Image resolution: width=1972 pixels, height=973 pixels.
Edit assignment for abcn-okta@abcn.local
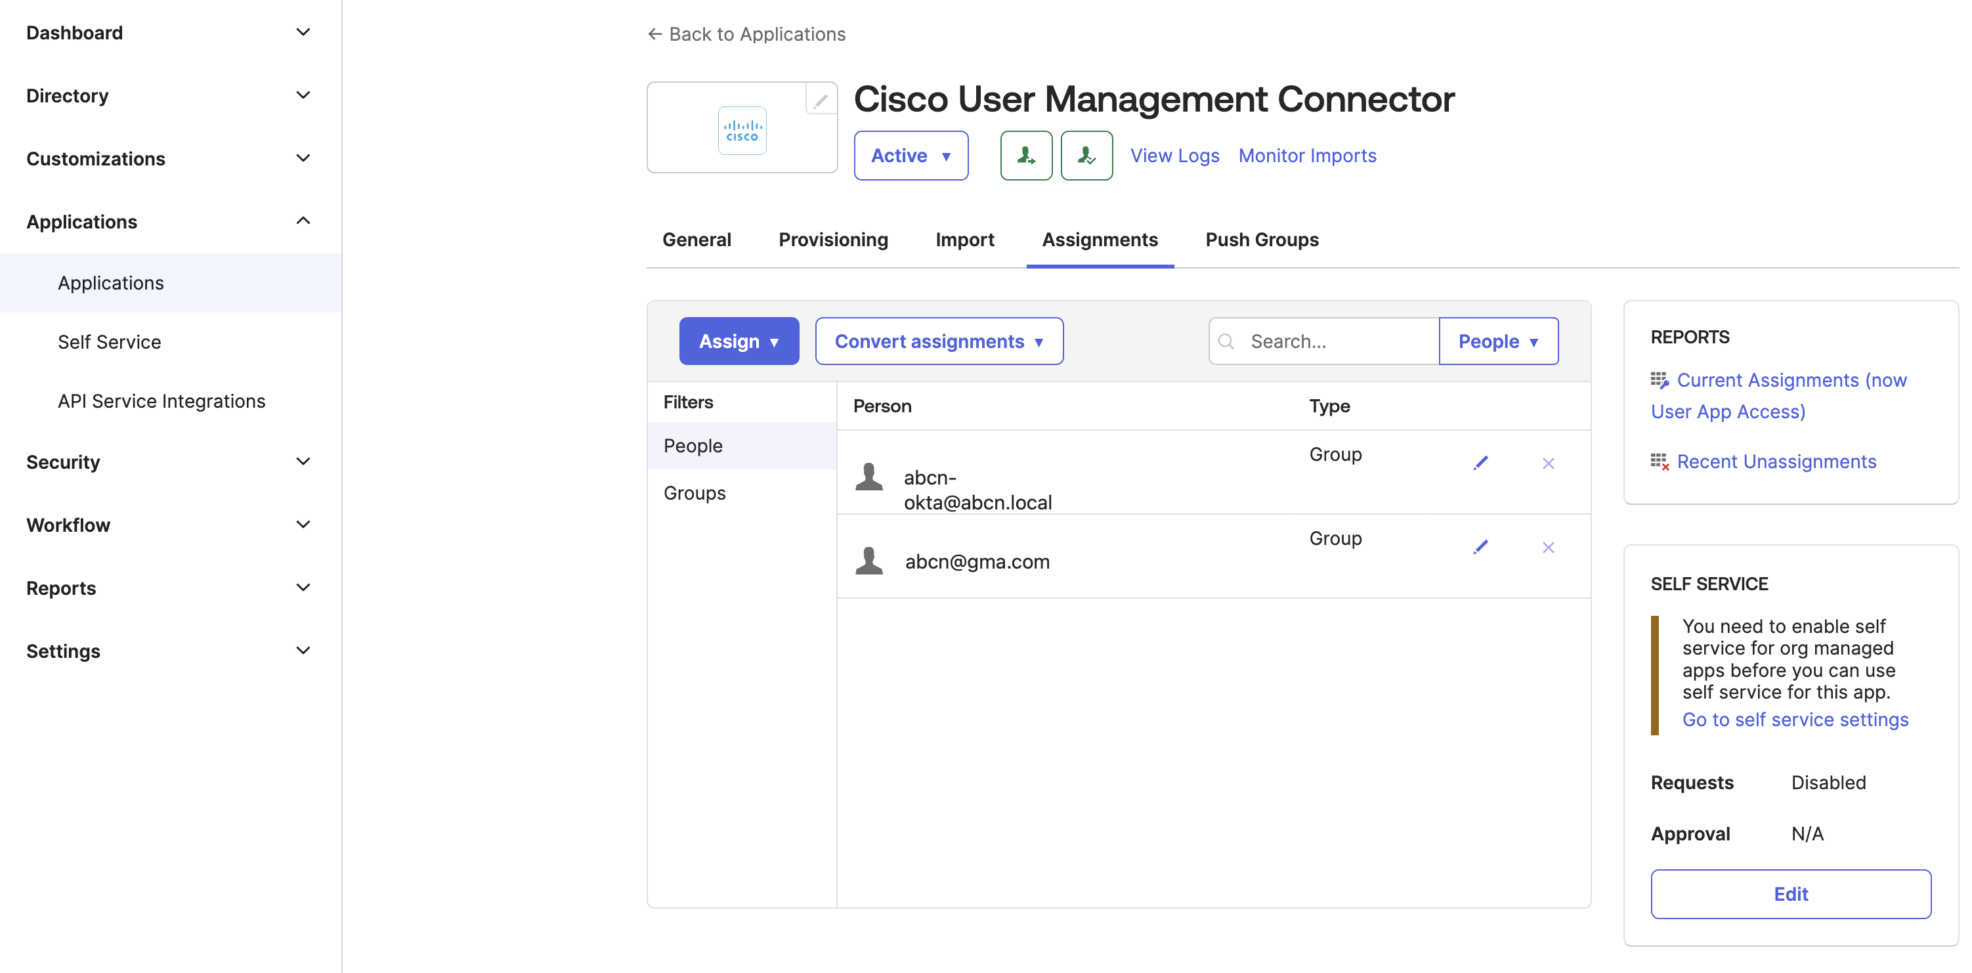1480,462
